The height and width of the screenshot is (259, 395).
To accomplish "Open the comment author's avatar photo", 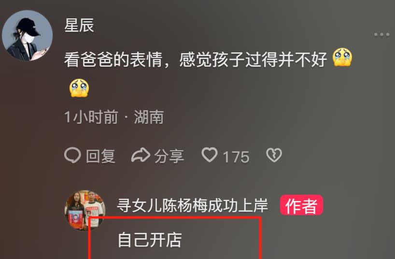I will point(85,210).
